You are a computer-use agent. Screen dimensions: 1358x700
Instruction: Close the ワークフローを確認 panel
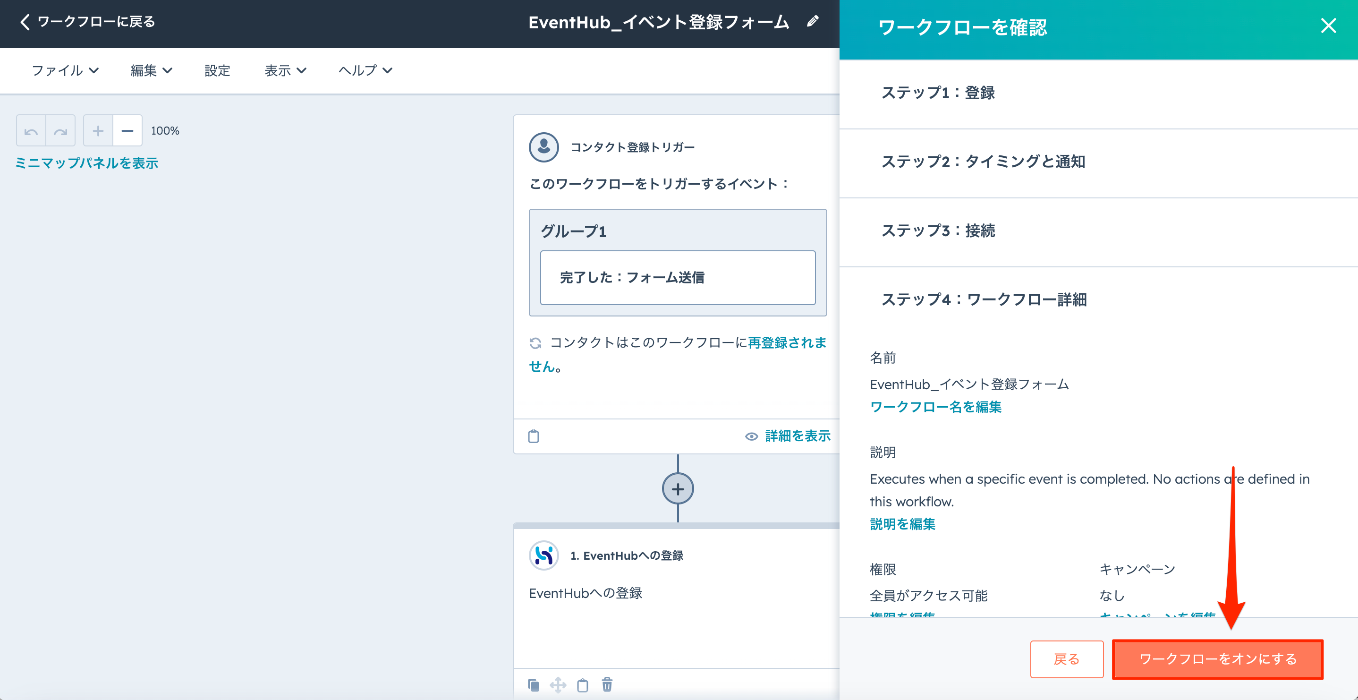1328,26
